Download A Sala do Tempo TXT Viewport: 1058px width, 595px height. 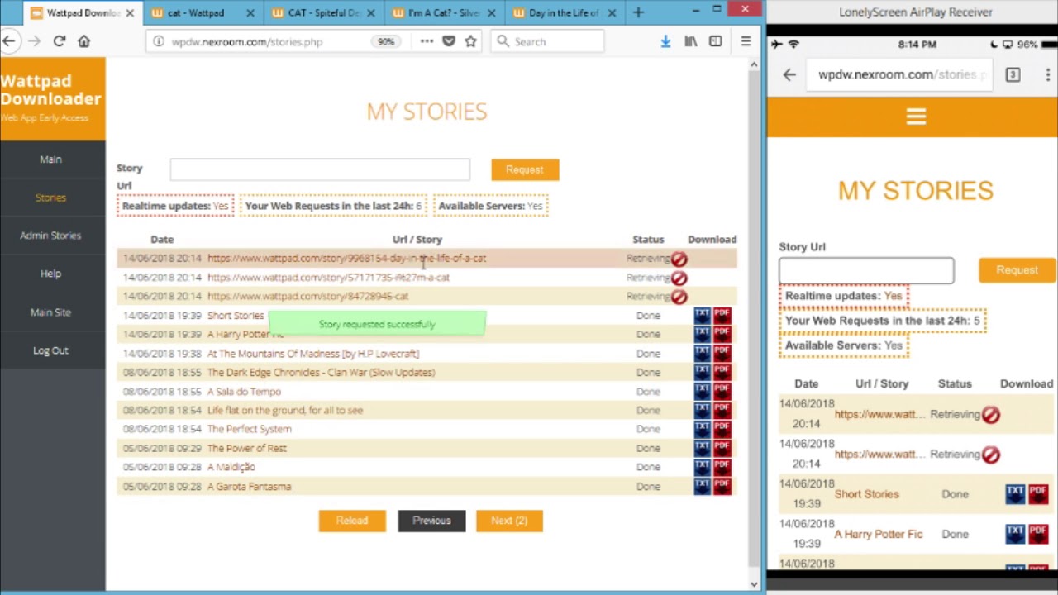coord(702,392)
